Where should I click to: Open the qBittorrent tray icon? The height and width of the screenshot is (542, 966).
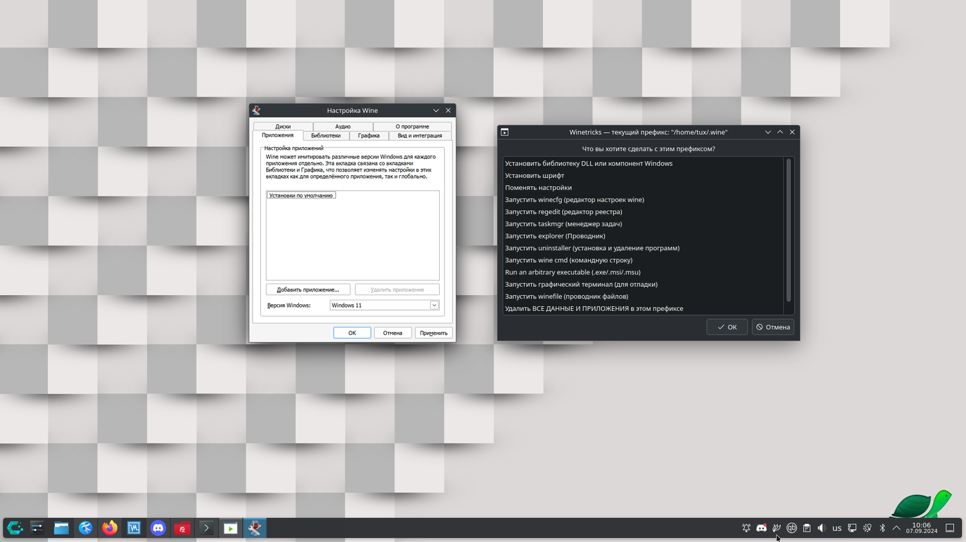coord(791,528)
